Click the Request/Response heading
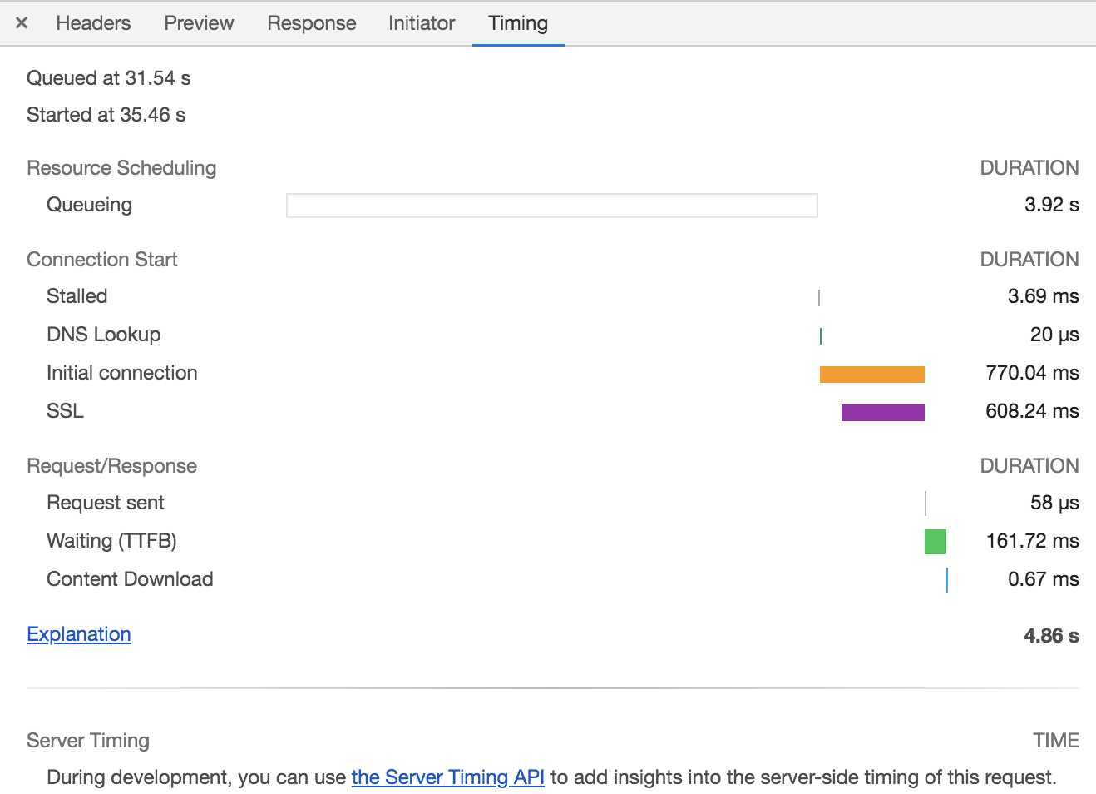This screenshot has height=794, width=1096. click(x=112, y=466)
